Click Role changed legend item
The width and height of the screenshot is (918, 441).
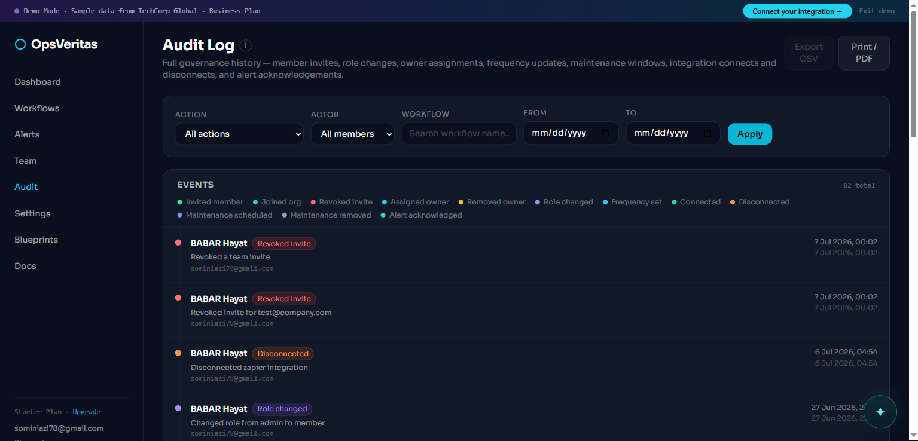(x=564, y=202)
